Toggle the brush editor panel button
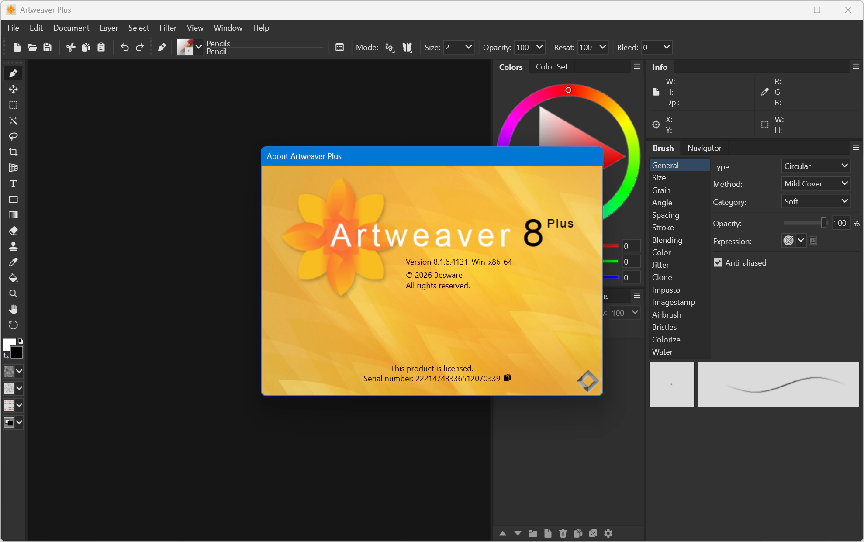Screen dimensions: 864x542 [339, 47]
